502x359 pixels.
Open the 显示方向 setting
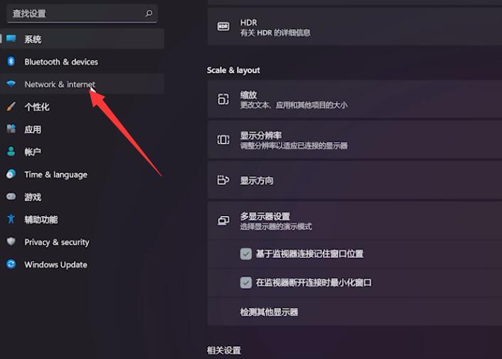pos(355,180)
